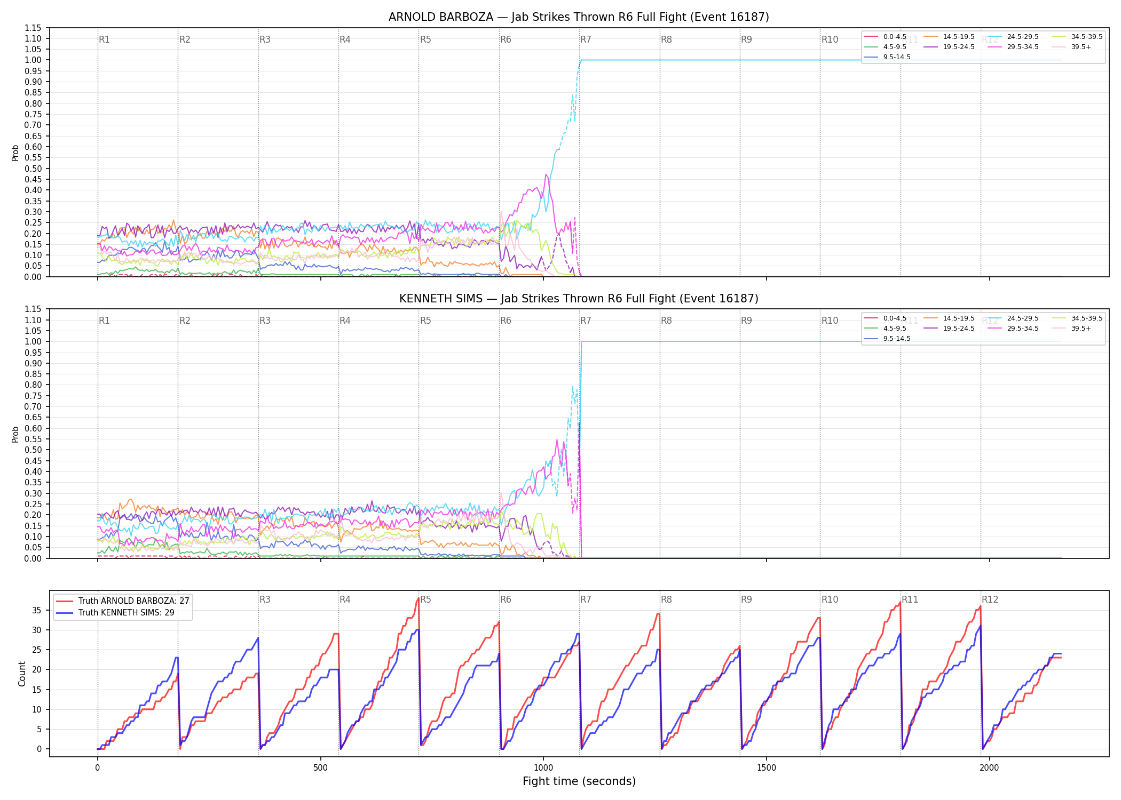The height and width of the screenshot is (800, 1121).
Task: Click the '0.25' y-tick in the Sims chart
Action: coord(33,504)
